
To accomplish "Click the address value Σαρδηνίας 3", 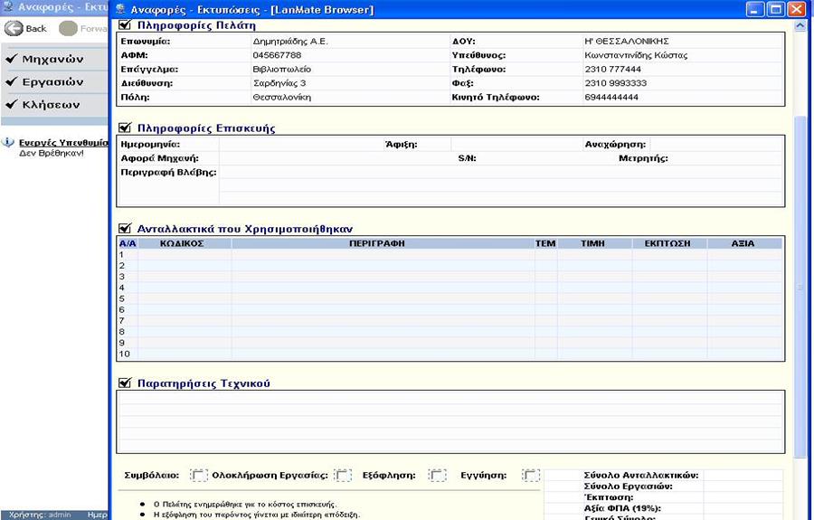I will 279,83.
